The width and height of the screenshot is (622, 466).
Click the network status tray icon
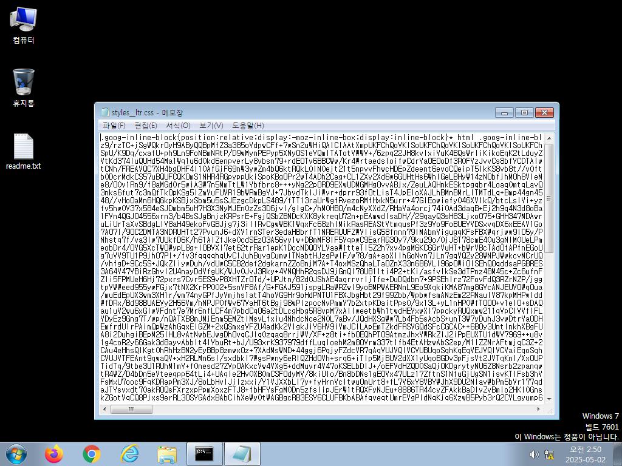coord(549,454)
